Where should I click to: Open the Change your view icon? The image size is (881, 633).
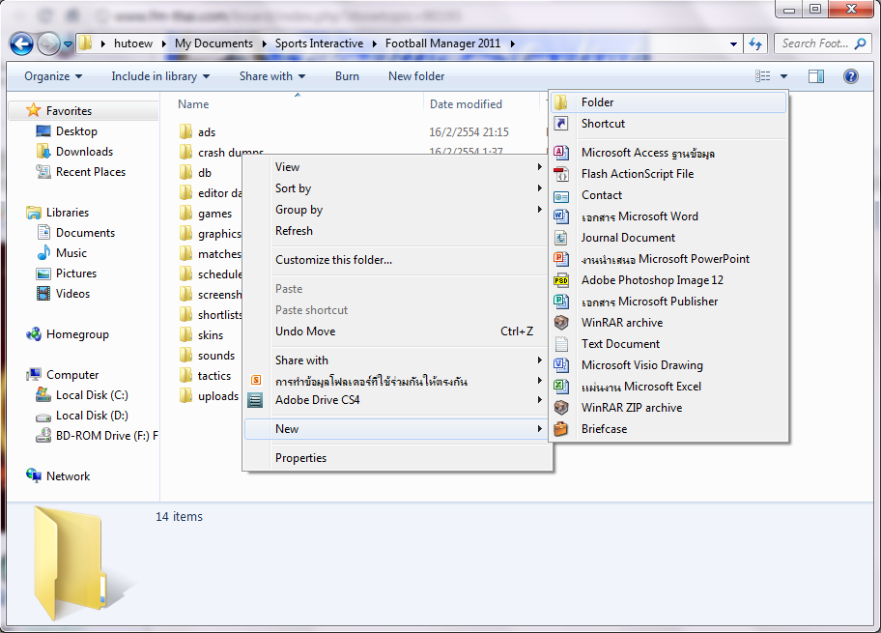coord(762,76)
